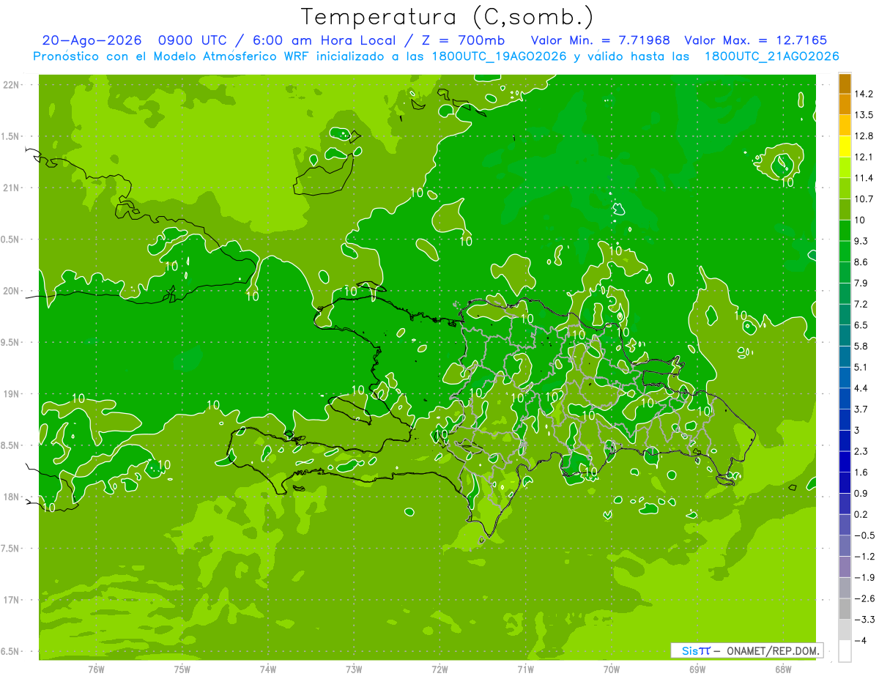
Task: Pick the white swatch below -4
Action: 845,651
